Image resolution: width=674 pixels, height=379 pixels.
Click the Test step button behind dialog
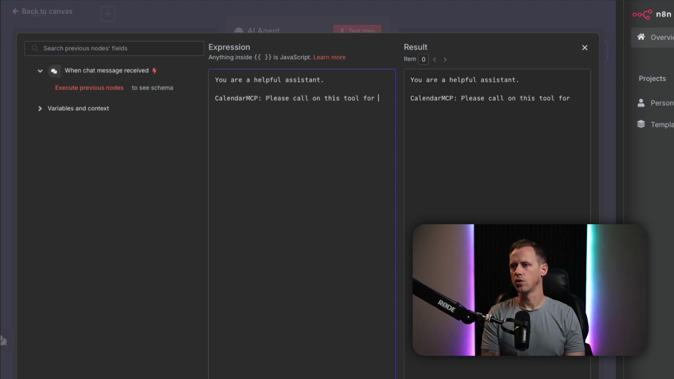[x=357, y=29]
